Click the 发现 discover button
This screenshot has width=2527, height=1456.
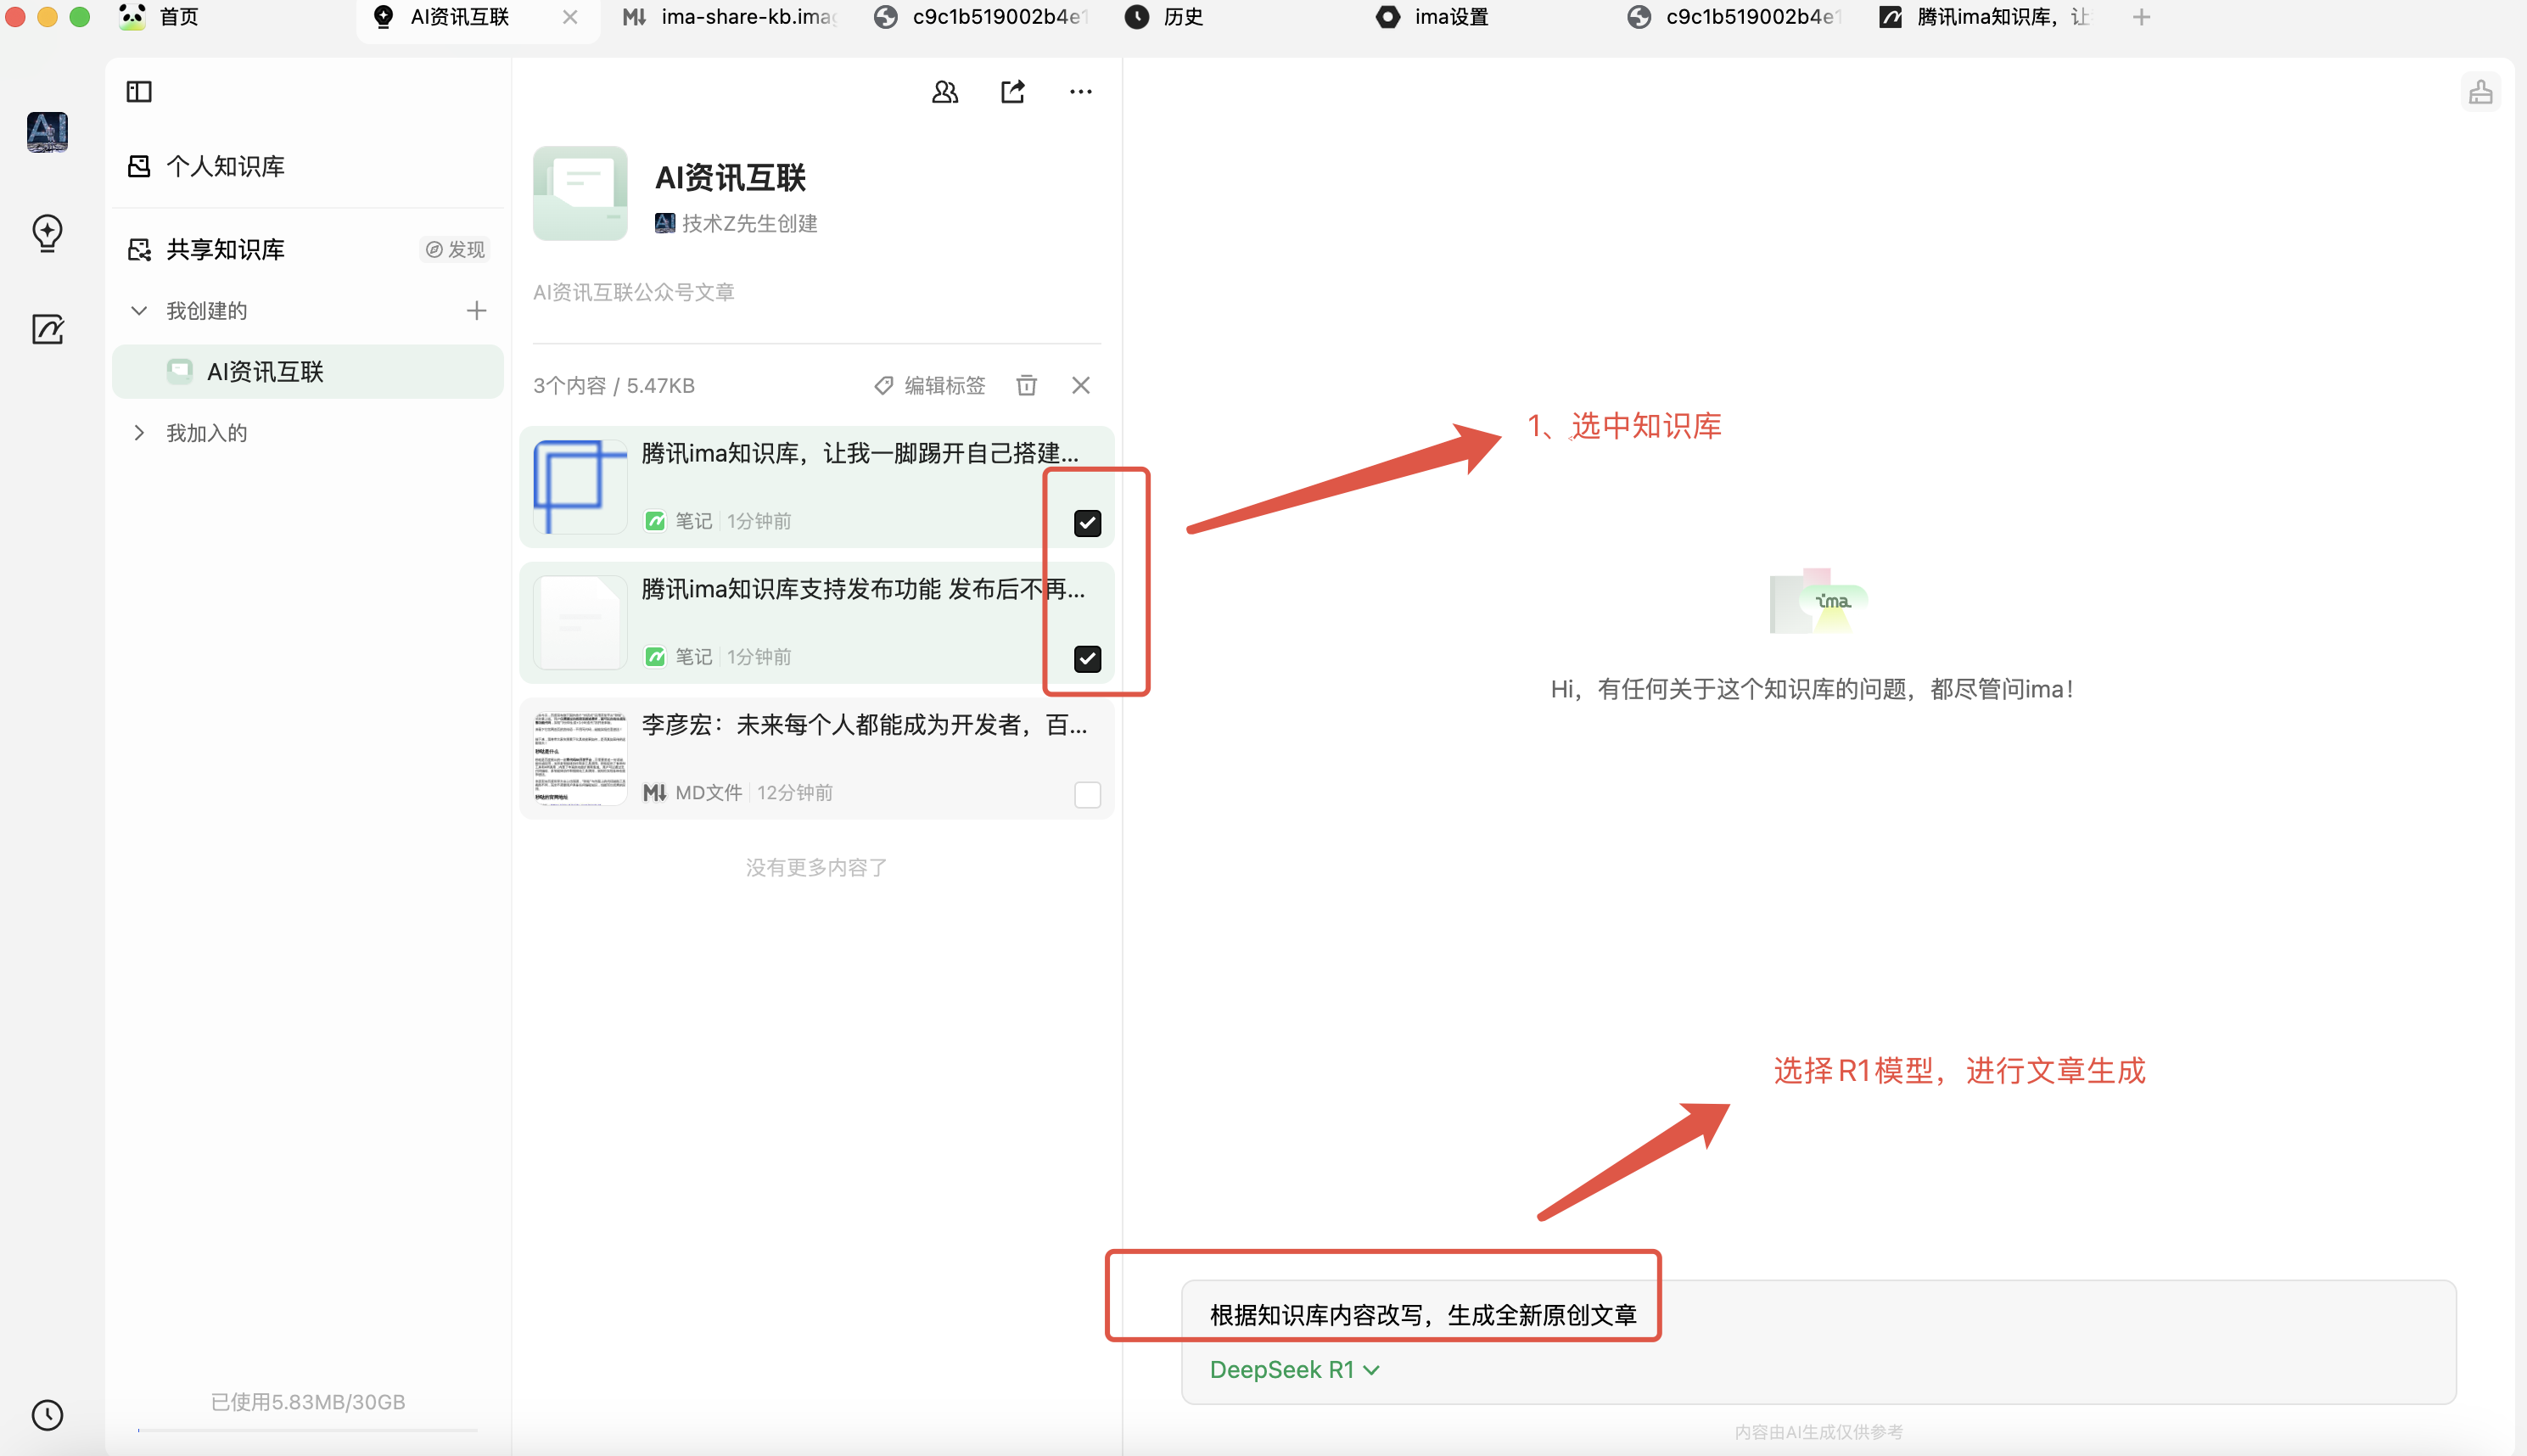(456, 249)
